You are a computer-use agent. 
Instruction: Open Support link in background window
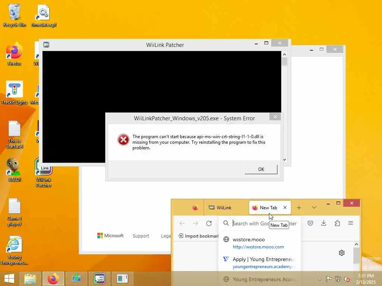pos(141,236)
